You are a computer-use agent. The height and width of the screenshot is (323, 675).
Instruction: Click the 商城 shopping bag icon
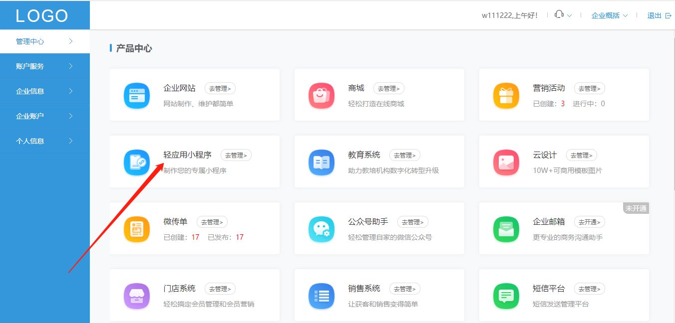(322, 95)
